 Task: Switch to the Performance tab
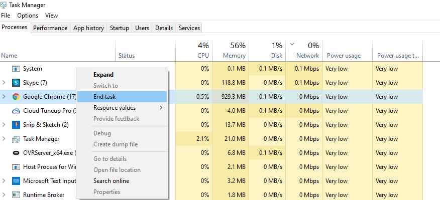pyautogui.click(x=50, y=28)
